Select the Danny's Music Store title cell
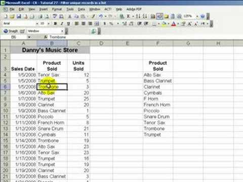This screenshot has height=182, width=243. click(50, 50)
